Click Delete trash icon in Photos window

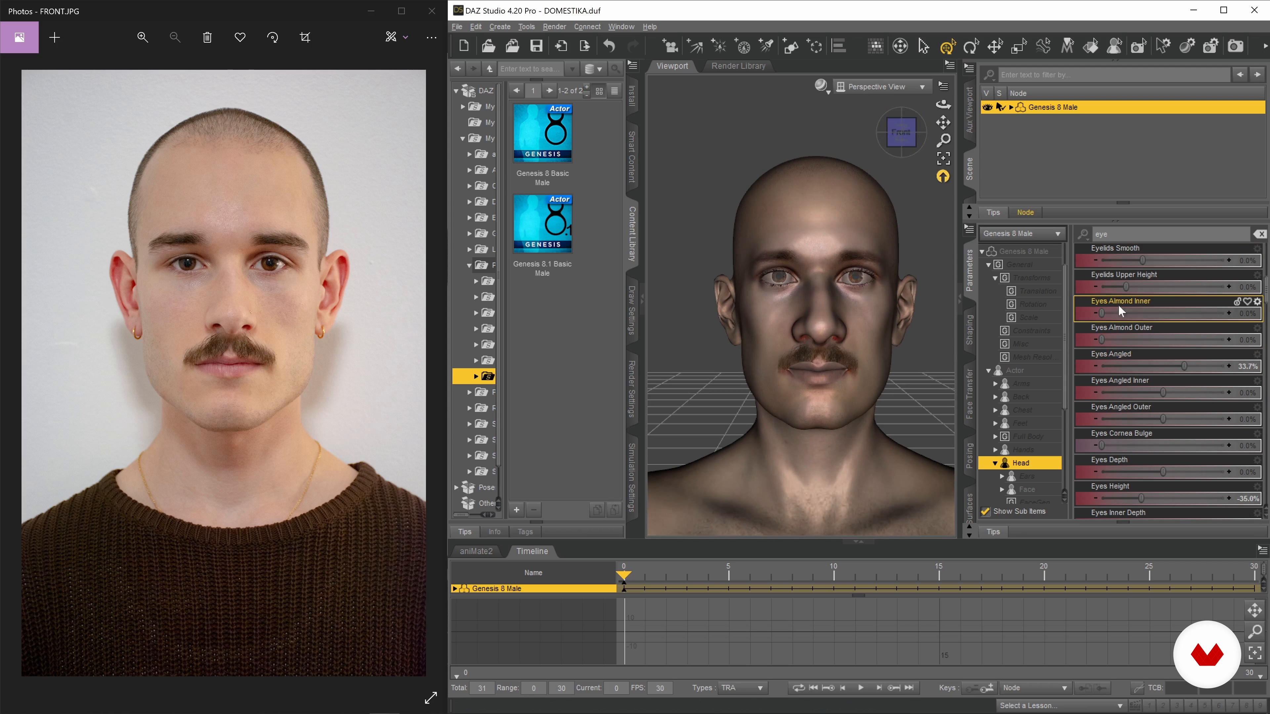pos(207,37)
